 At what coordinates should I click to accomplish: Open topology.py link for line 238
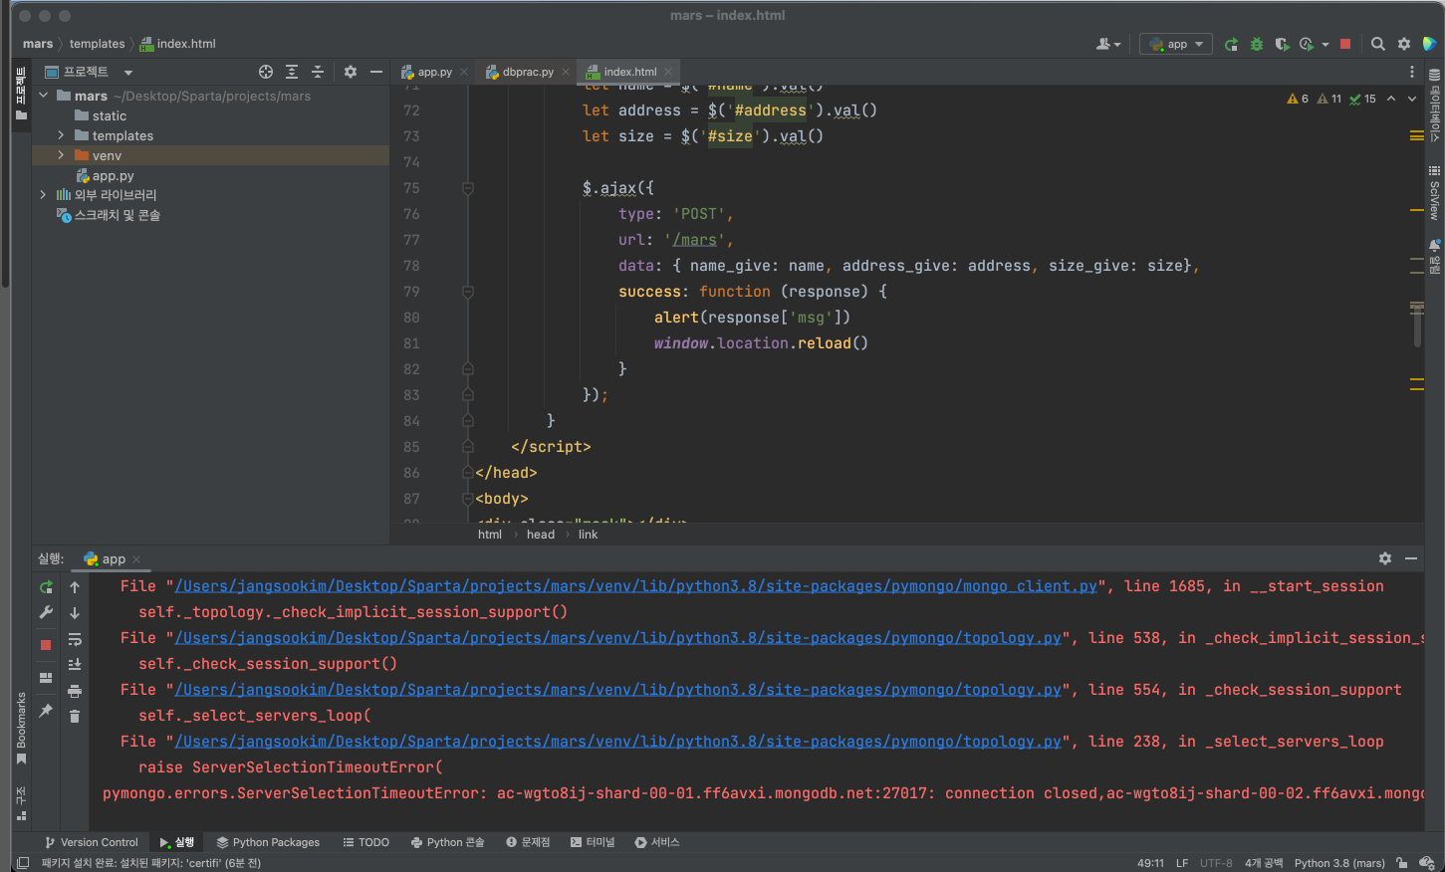click(618, 742)
